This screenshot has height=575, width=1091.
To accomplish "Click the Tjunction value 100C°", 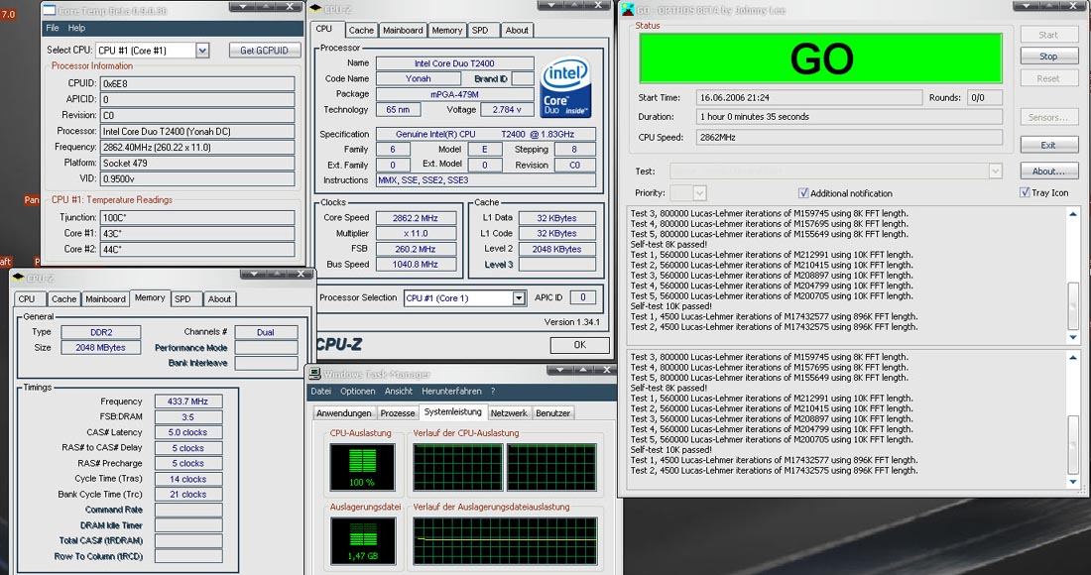I will click(197, 218).
